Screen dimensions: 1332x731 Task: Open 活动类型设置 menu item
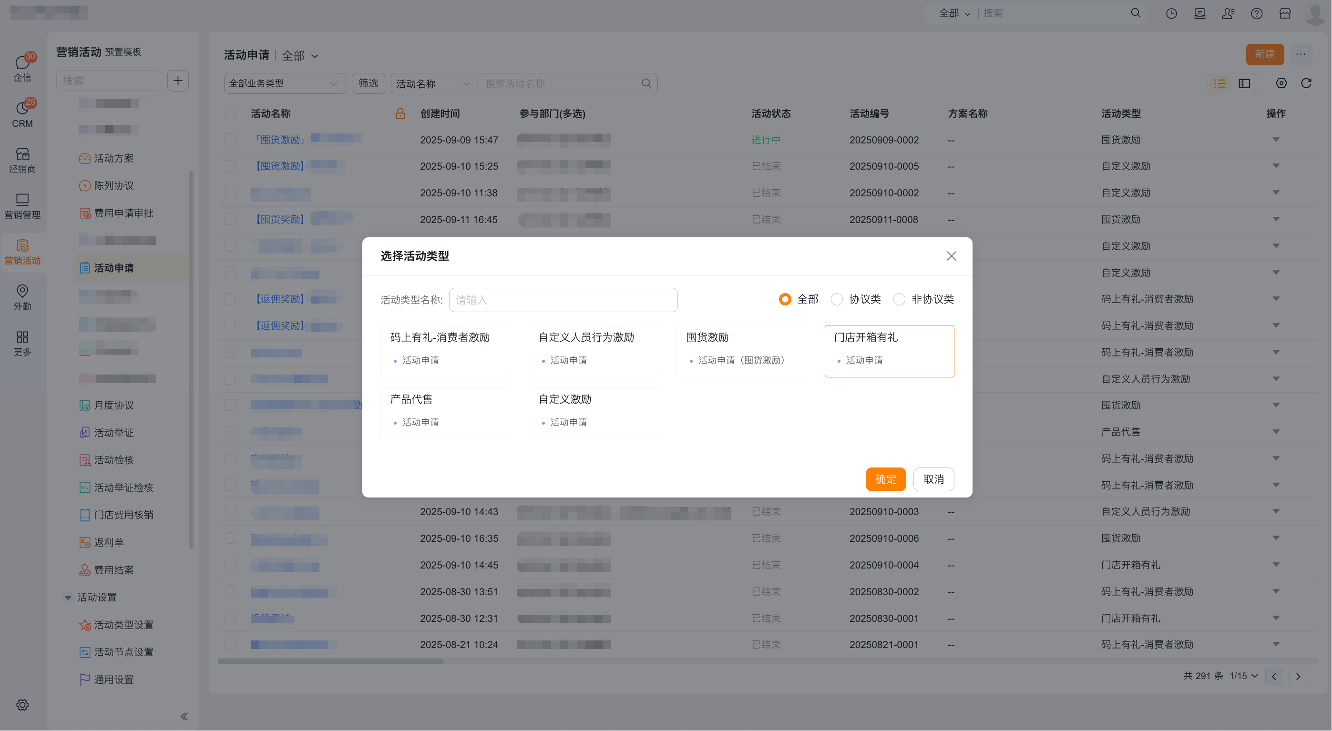tap(123, 625)
